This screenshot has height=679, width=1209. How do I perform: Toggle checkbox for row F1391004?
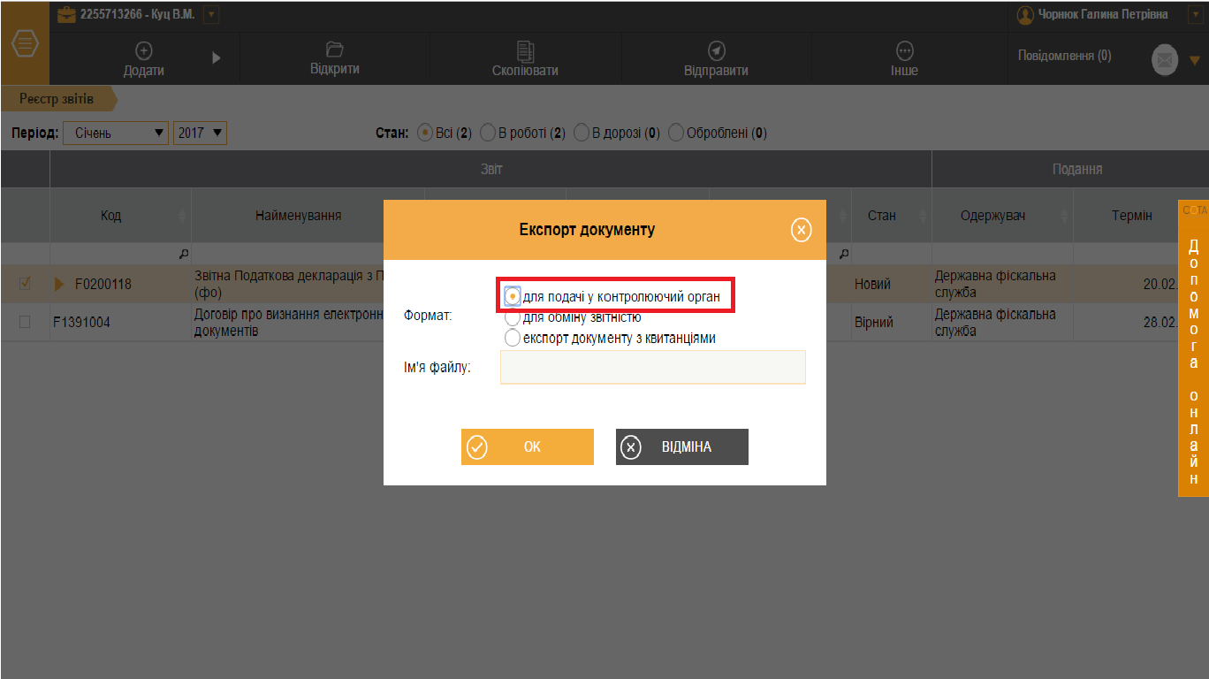coord(25,323)
